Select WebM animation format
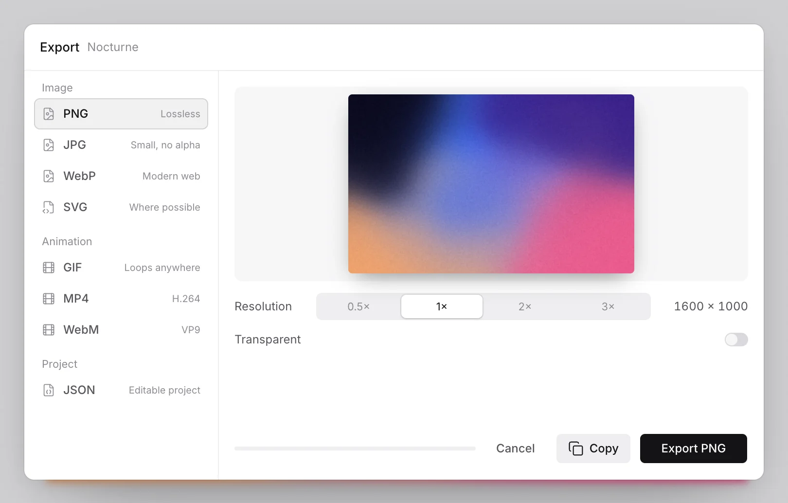788x503 pixels. coord(121,330)
